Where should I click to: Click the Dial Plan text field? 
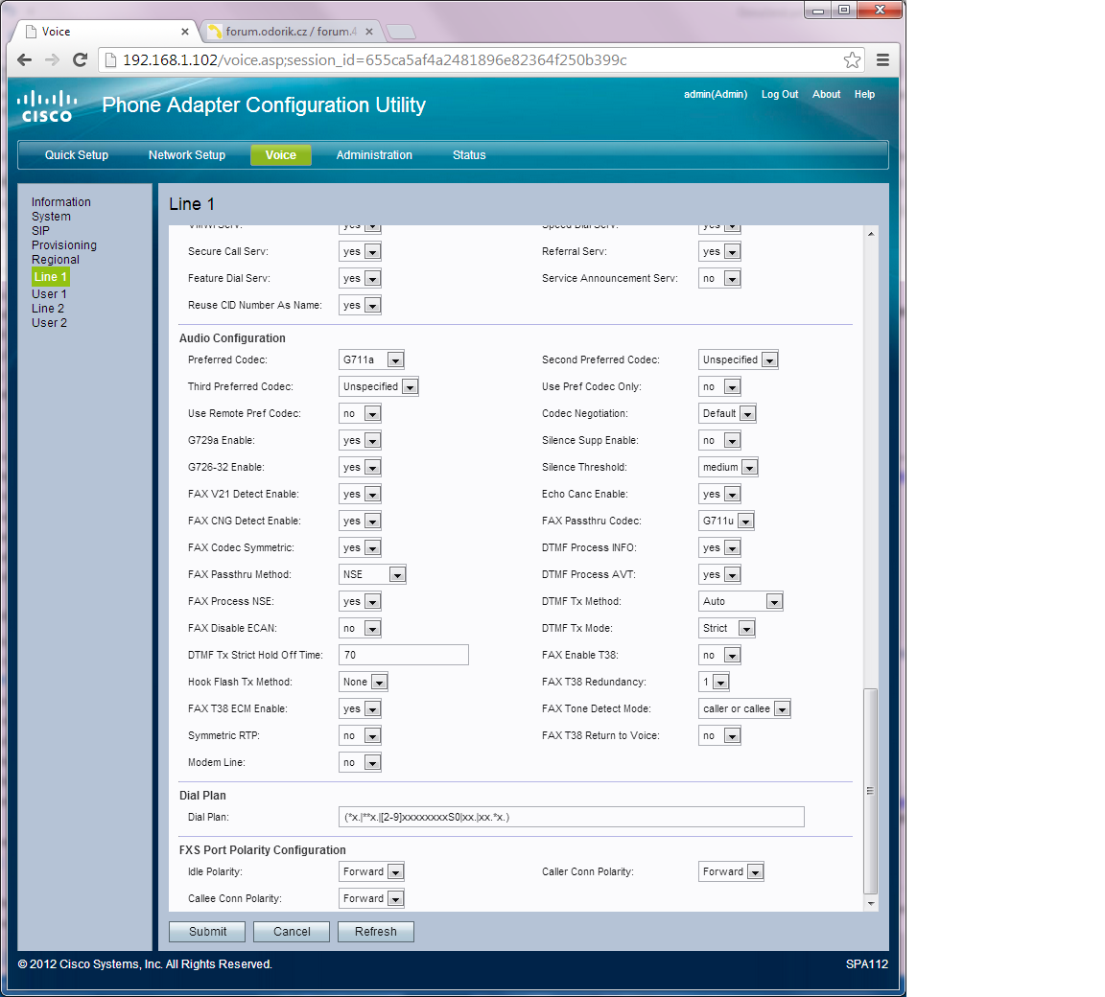click(572, 818)
